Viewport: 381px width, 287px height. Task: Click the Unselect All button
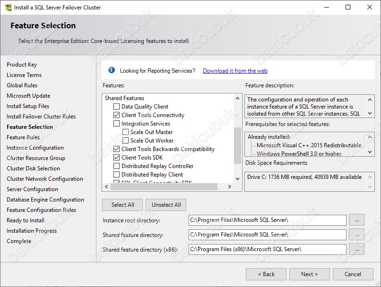tap(166, 205)
